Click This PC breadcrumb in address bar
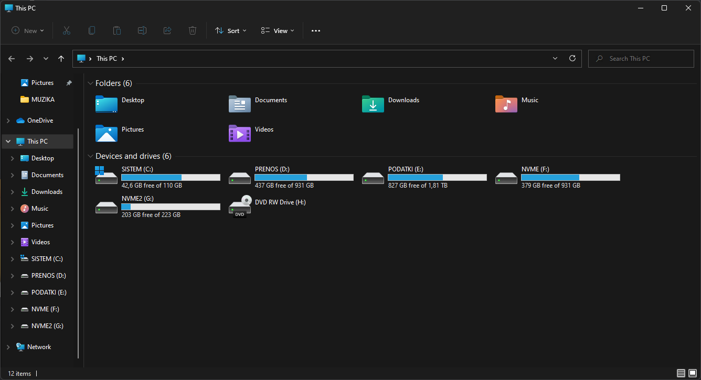 coord(107,59)
